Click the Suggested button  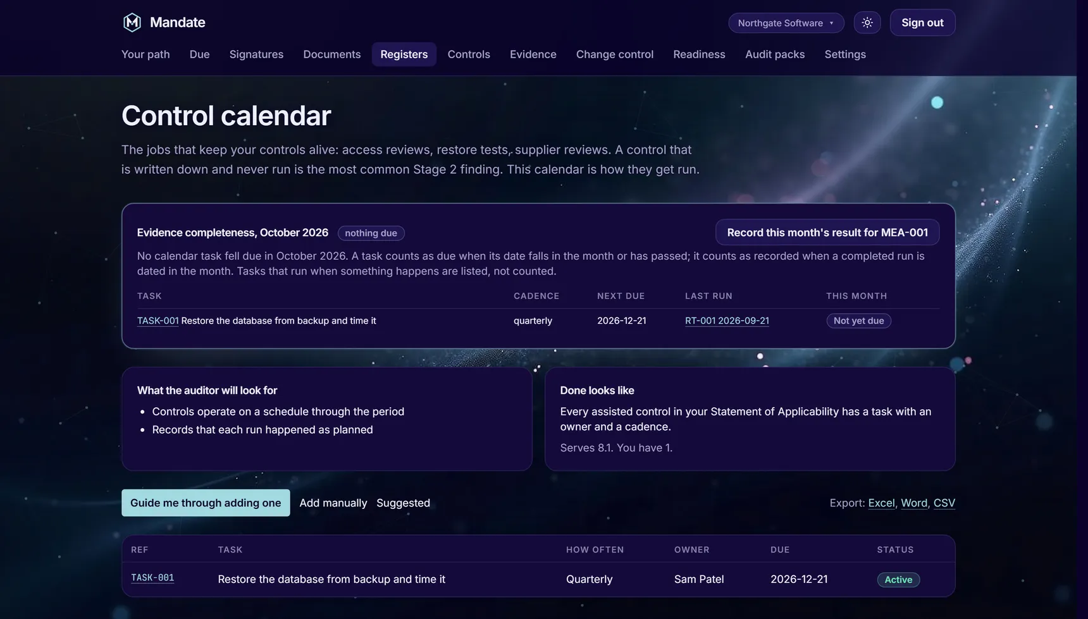click(x=403, y=503)
